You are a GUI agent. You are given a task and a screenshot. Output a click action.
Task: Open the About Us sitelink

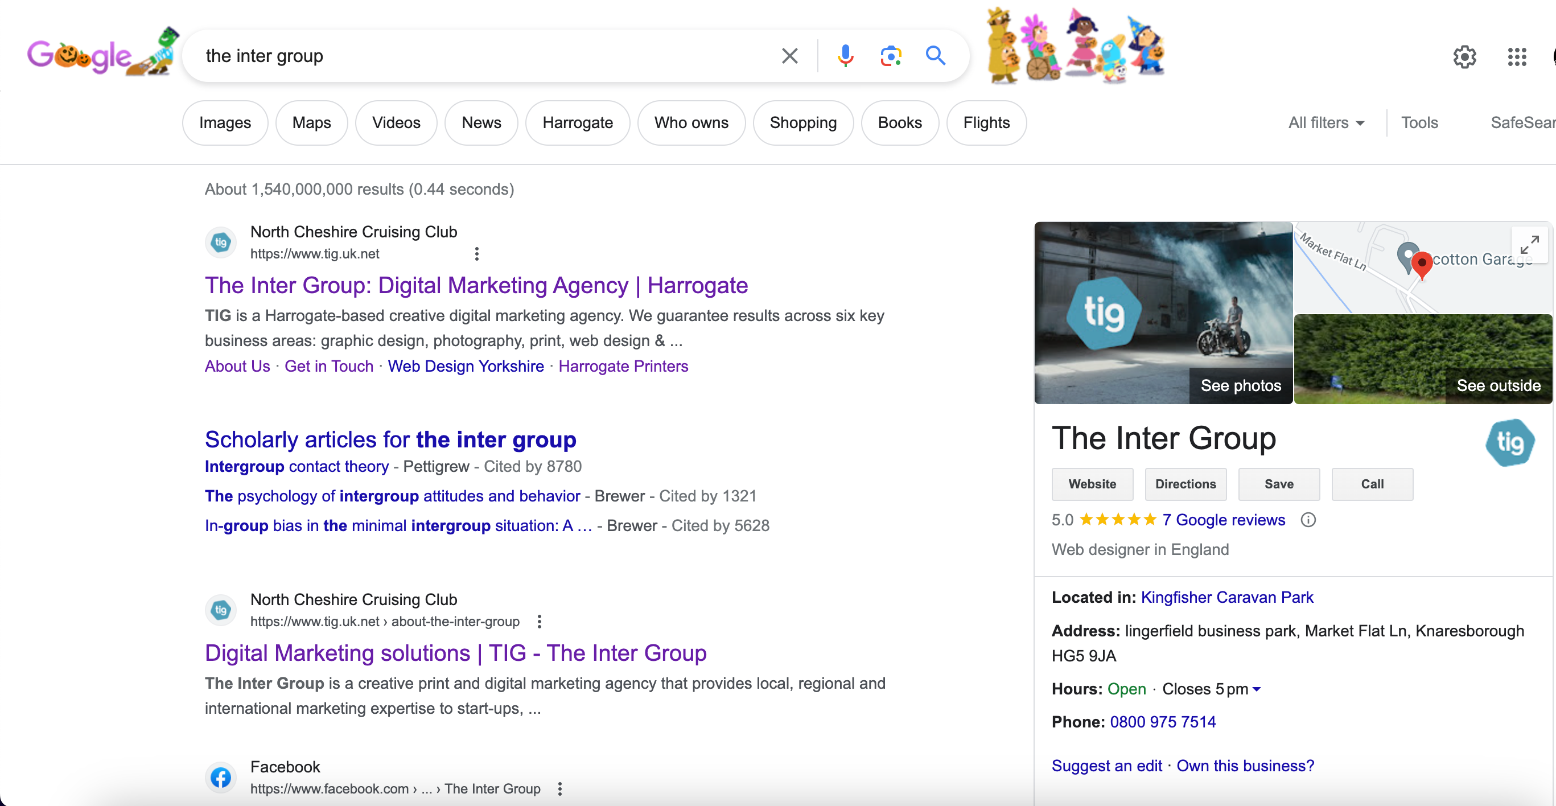point(237,366)
